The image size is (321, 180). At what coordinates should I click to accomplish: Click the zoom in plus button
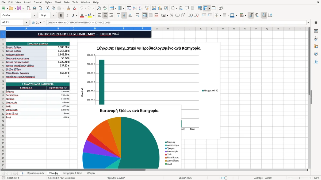310,178
